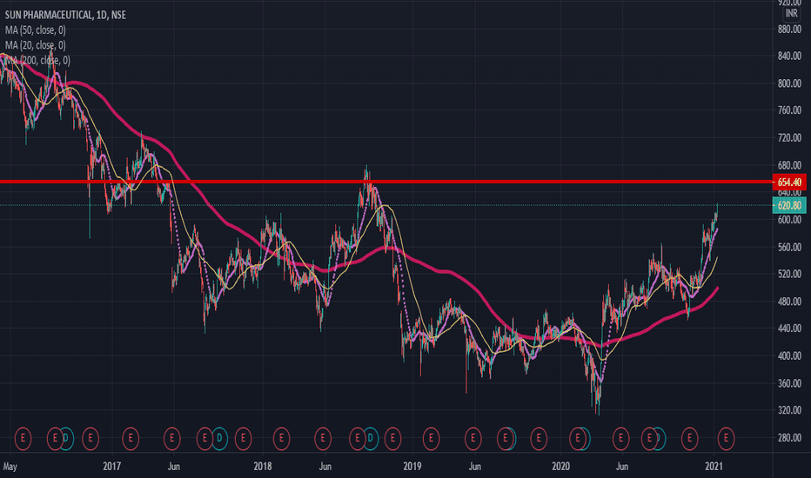
Task: Select the MA (20, close, 0) legend
Action: click(35, 45)
